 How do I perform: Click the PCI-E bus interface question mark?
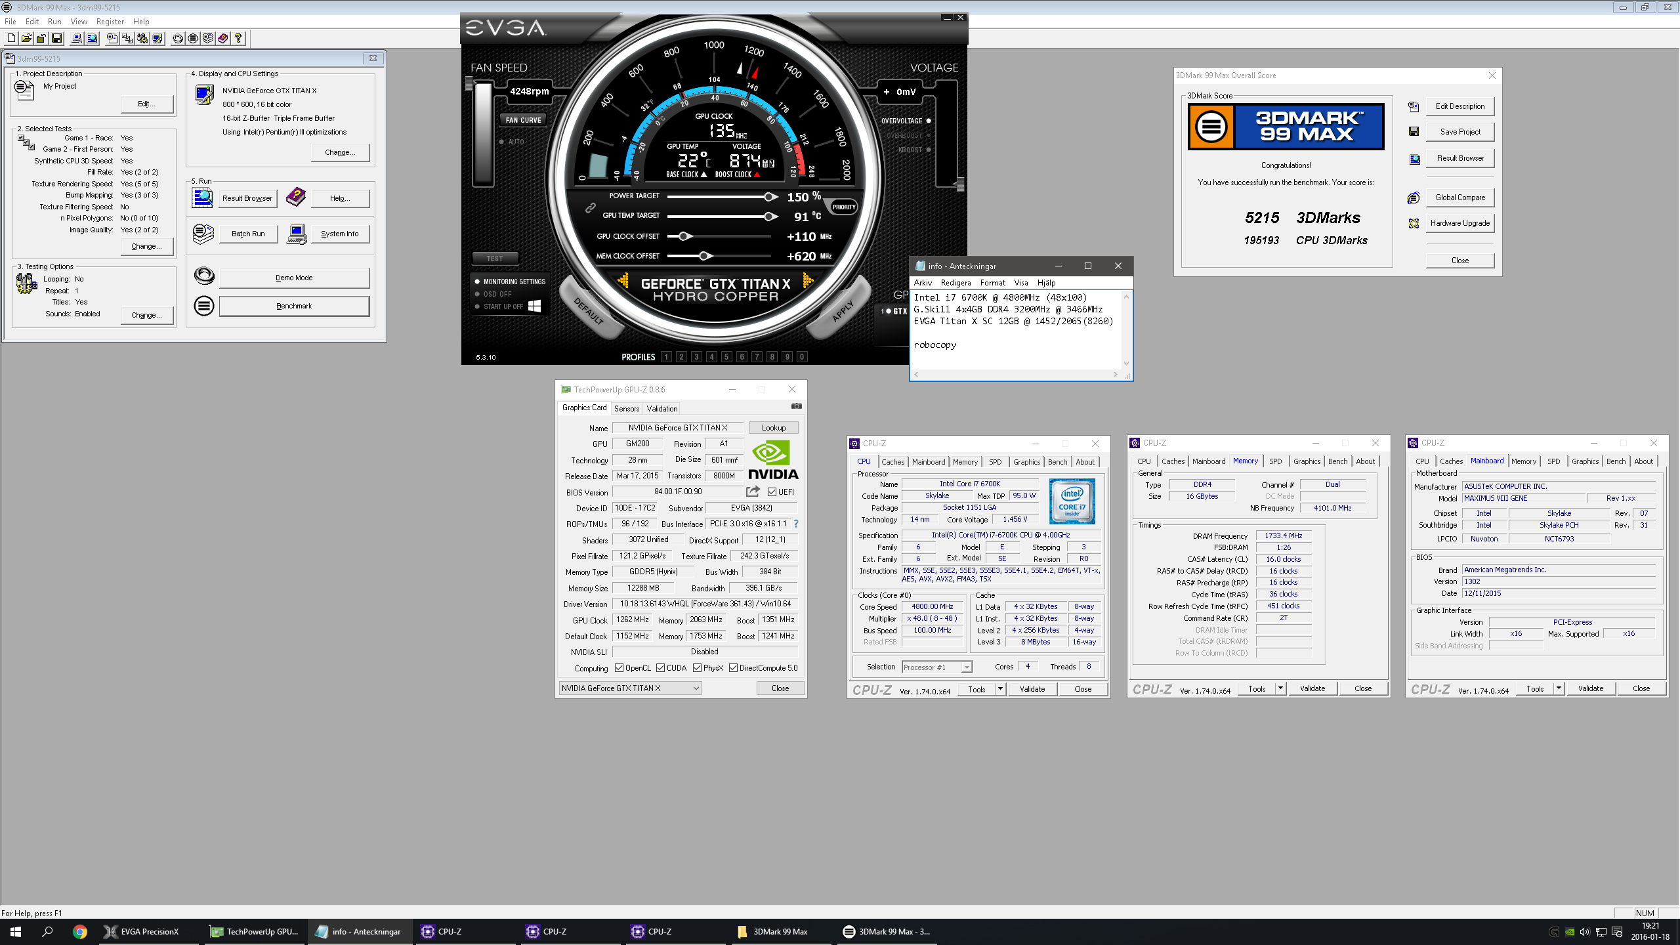tap(796, 524)
